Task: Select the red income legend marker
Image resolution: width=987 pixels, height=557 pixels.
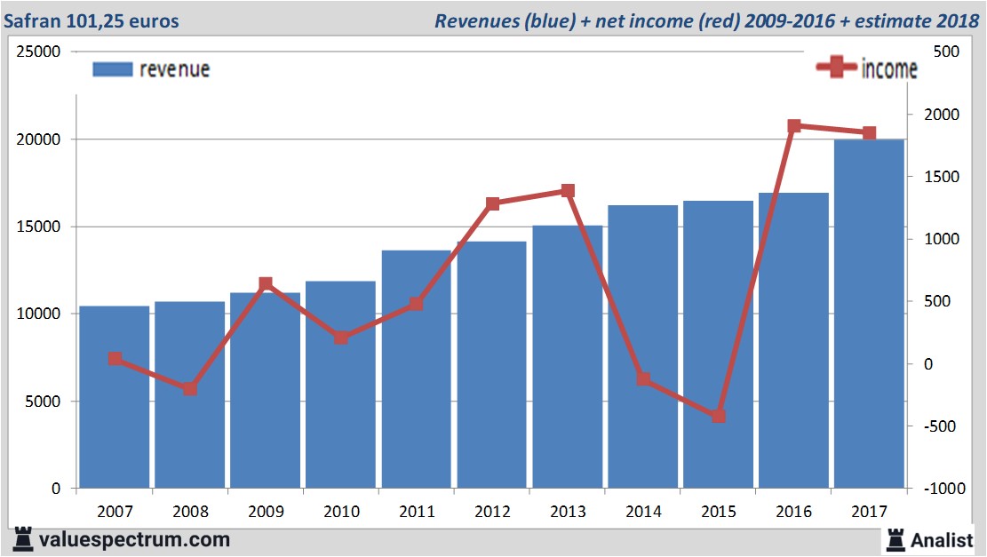Action: point(837,67)
